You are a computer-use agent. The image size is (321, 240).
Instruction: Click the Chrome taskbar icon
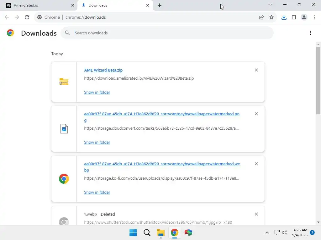[x=174, y=232]
